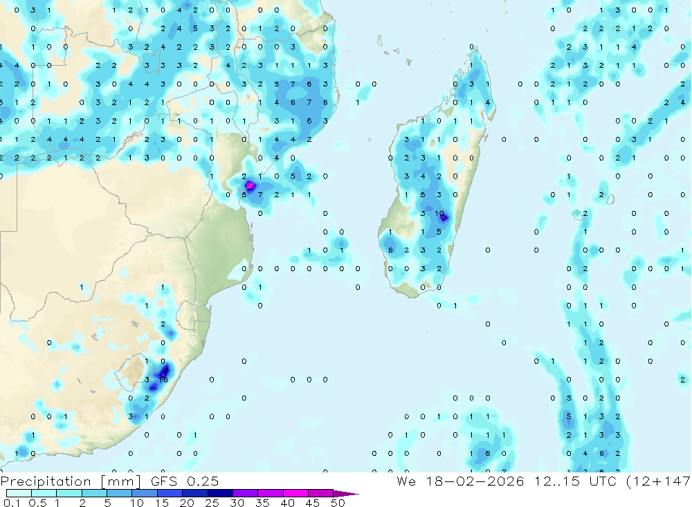Click the 40–45 mm bright magenta legend swatch
Viewport: 692px width, 507px height.
point(295,493)
